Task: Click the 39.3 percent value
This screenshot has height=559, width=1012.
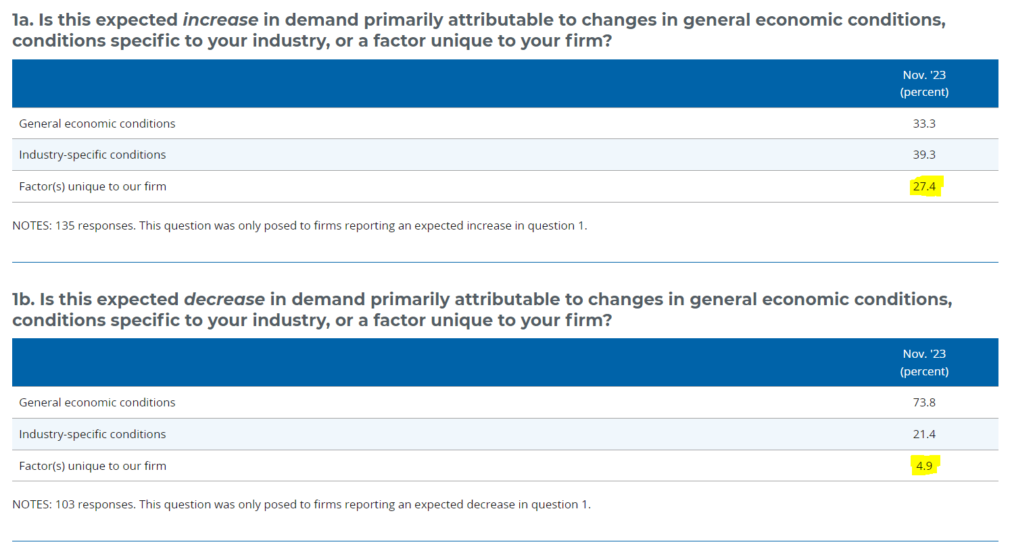Action: [924, 155]
